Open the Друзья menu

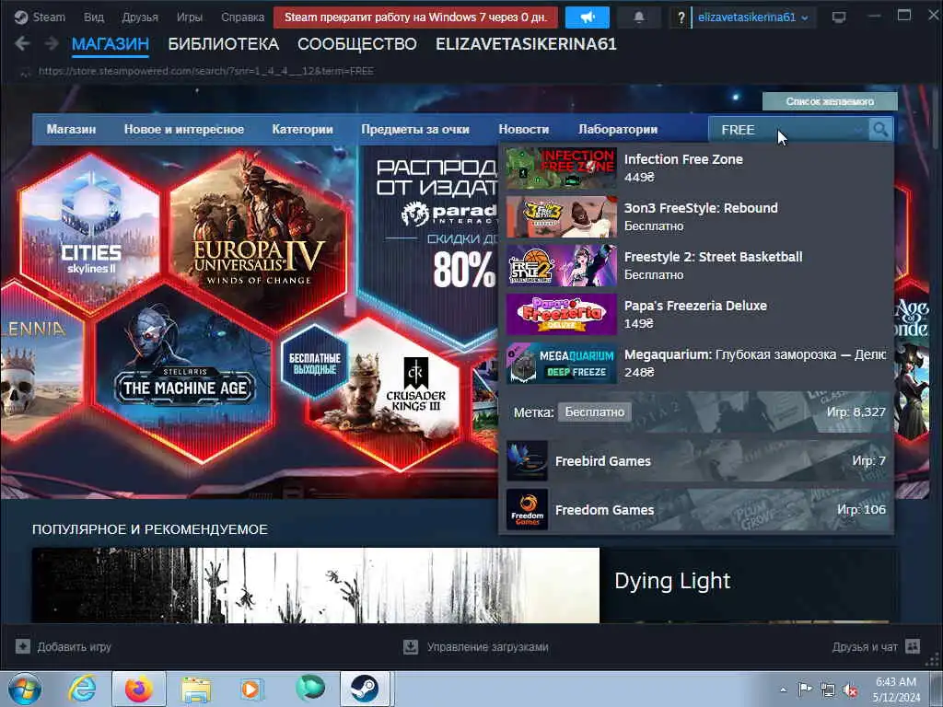(140, 17)
